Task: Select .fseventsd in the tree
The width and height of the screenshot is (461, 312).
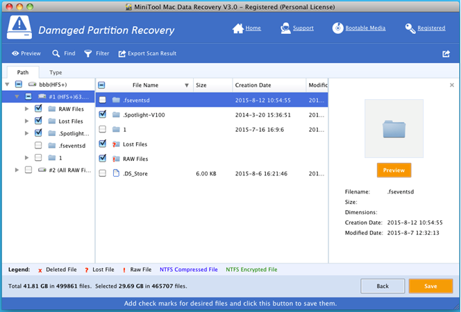Action: pos(72,146)
